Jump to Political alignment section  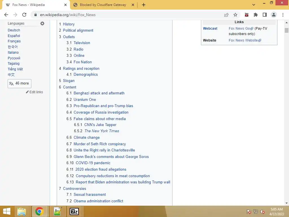point(78,31)
